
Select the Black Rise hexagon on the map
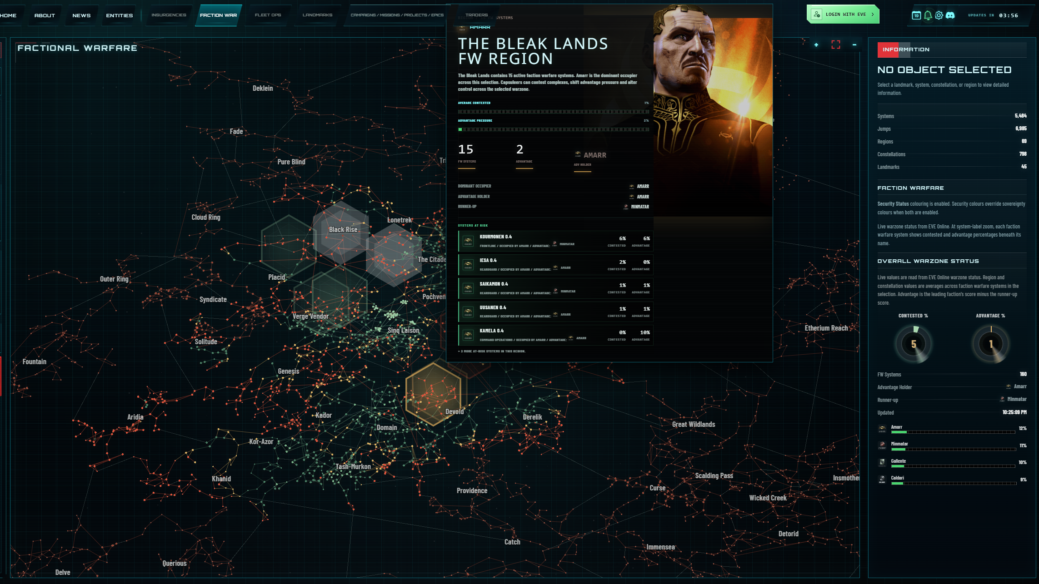(x=340, y=232)
